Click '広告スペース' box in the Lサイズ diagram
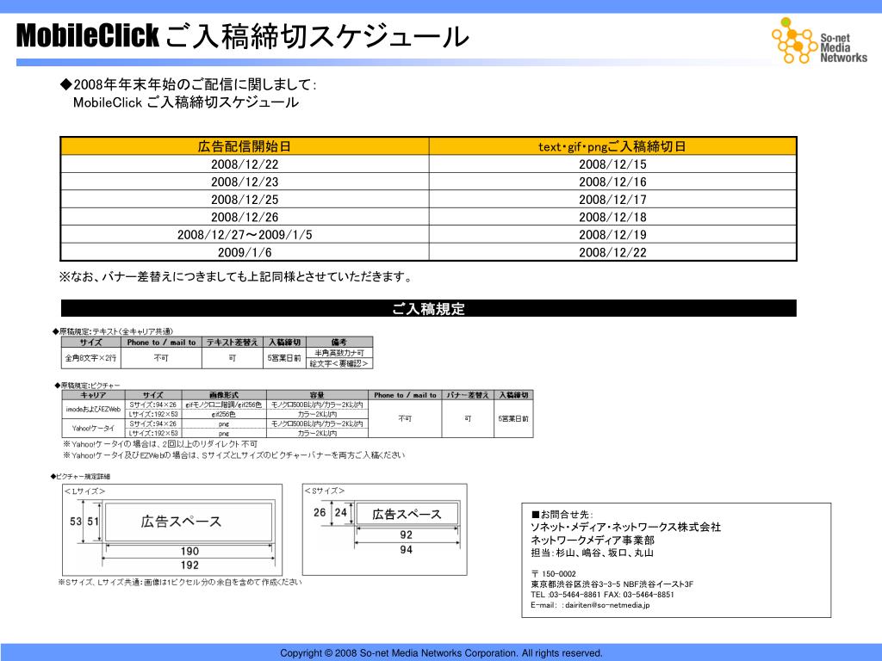 pos(189,522)
